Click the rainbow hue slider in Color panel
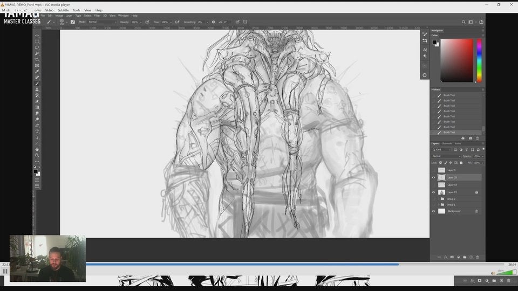Screen dimensions: 518x291 (479, 60)
